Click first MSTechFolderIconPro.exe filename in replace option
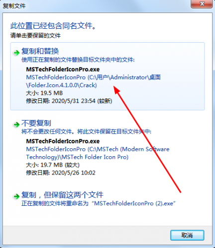 pyautogui.click(x=63, y=69)
